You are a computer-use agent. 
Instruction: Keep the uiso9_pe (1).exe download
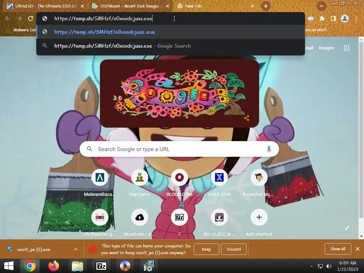[206, 249]
